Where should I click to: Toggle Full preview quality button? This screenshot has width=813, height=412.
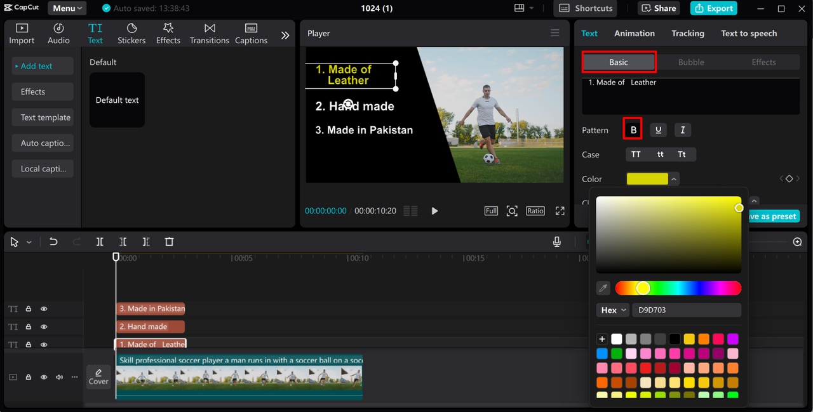point(491,211)
